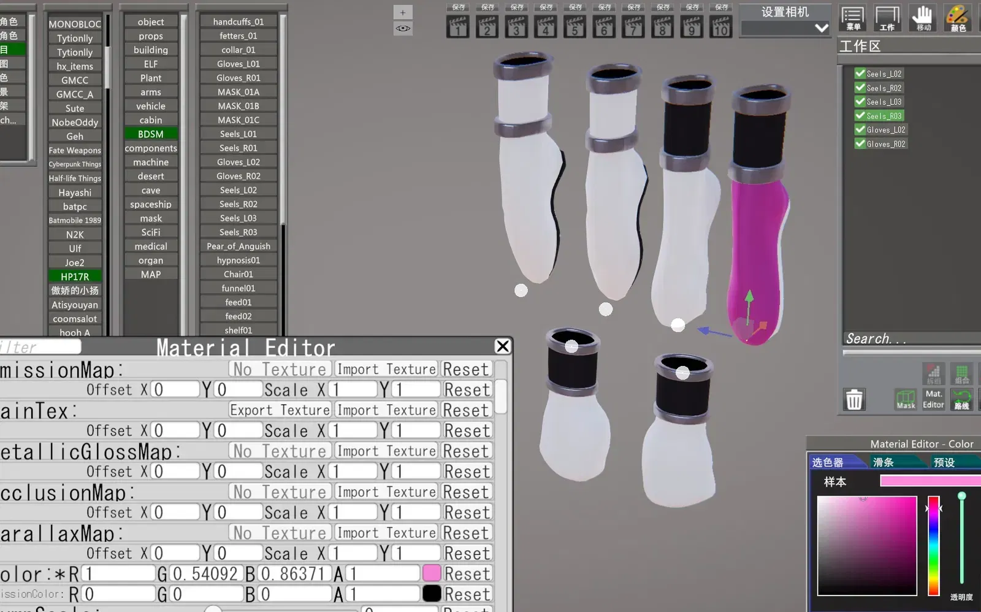Expand the camera settings dropdown arrow
Screen dimensions: 981x612
[x=822, y=28]
